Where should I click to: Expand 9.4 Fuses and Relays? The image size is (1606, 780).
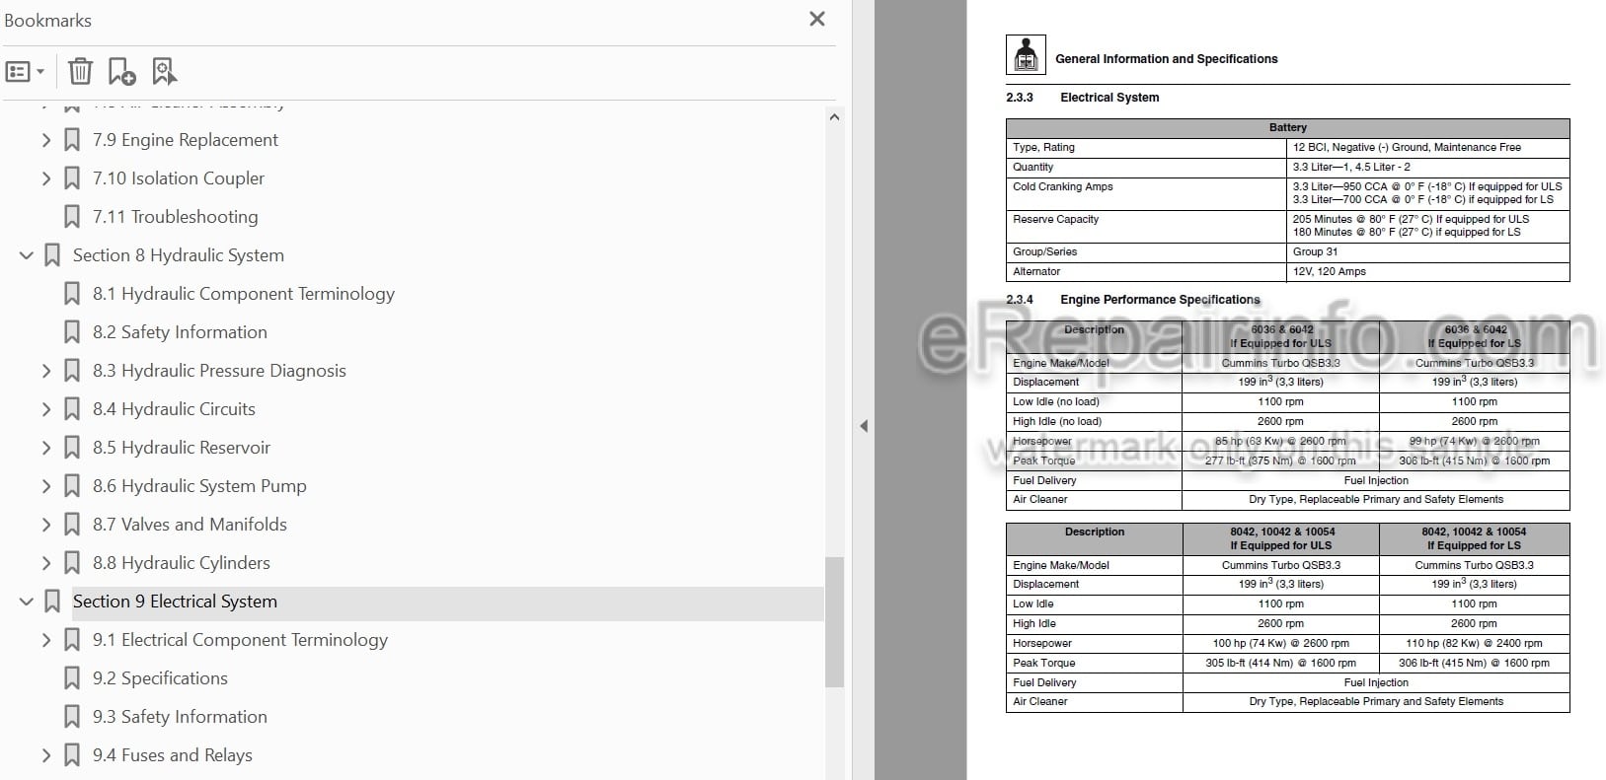[x=46, y=755]
